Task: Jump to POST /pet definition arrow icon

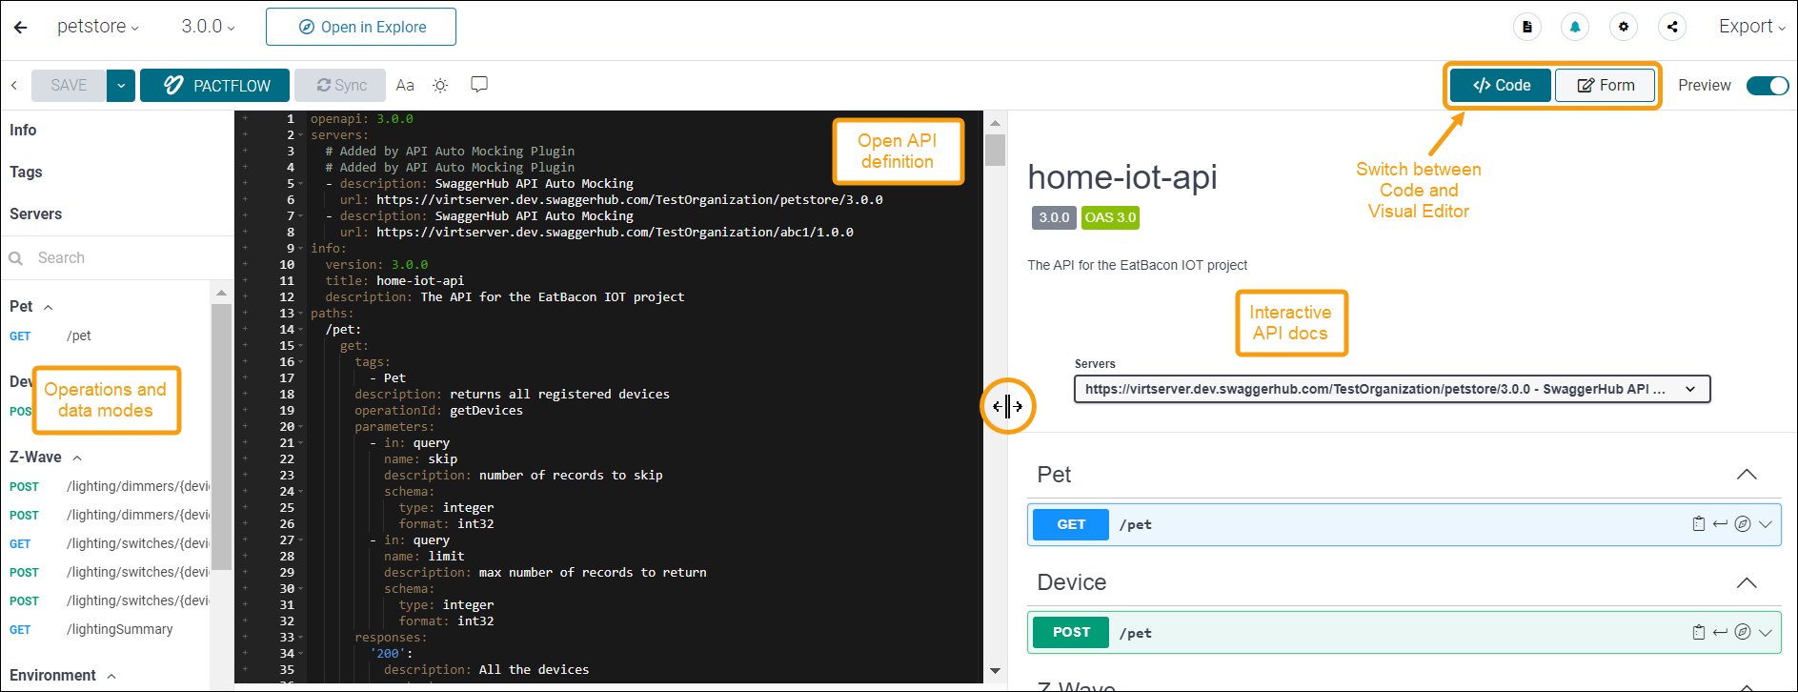Action: click(1720, 632)
